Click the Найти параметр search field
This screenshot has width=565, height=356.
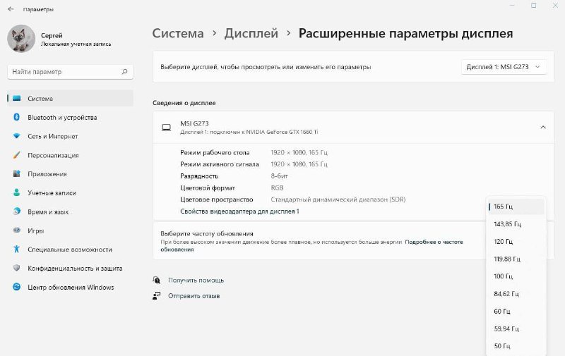pyautogui.click(x=70, y=72)
